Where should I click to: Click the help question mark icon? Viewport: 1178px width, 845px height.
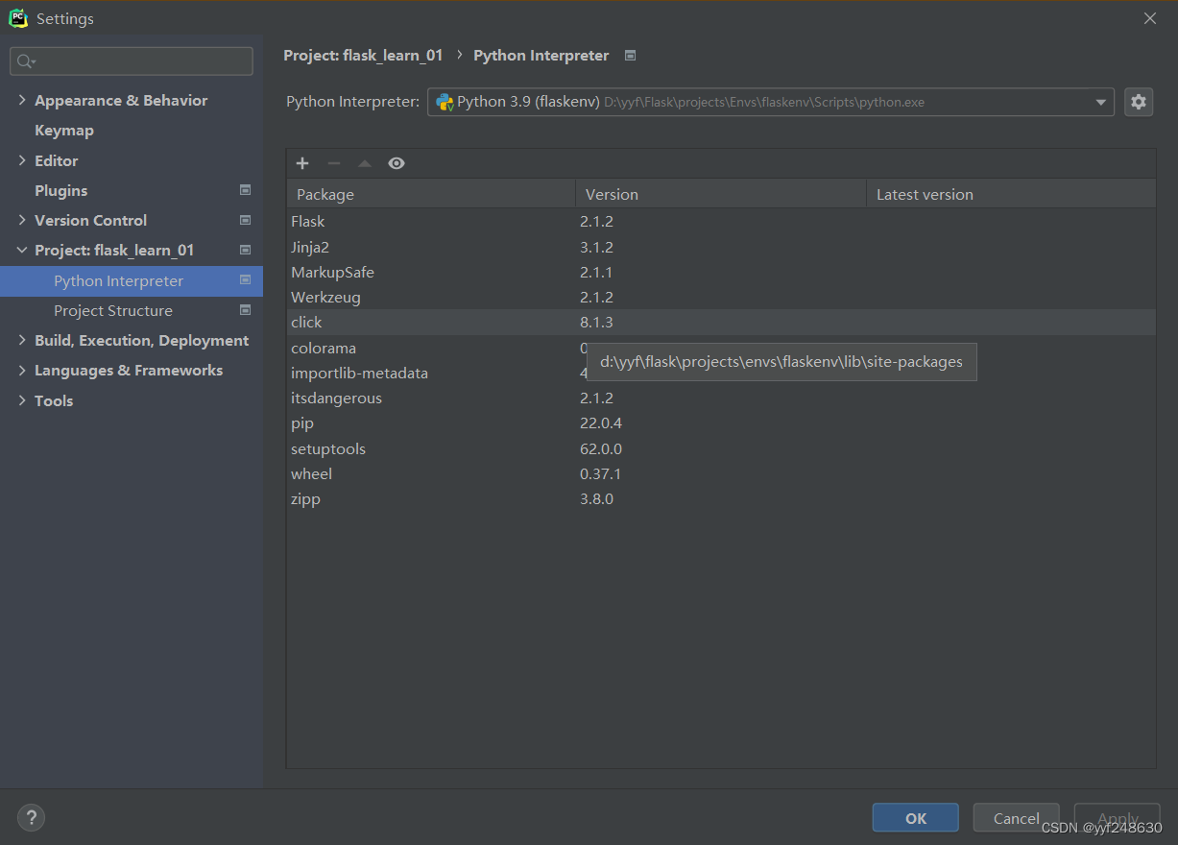(x=32, y=817)
